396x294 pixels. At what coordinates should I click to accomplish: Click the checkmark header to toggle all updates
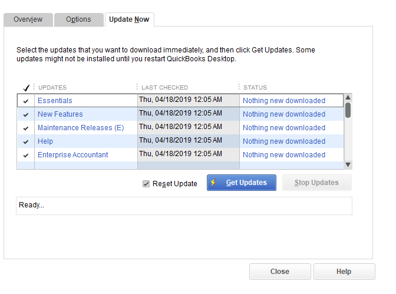pyautogui.click(x=27, y=88)
